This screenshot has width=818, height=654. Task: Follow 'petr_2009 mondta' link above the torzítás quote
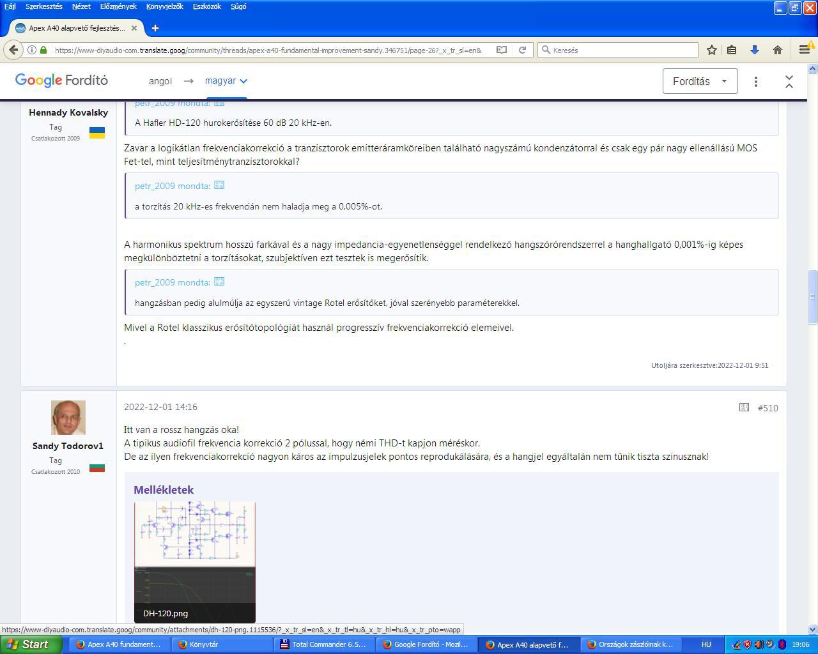tap(173, 186)
